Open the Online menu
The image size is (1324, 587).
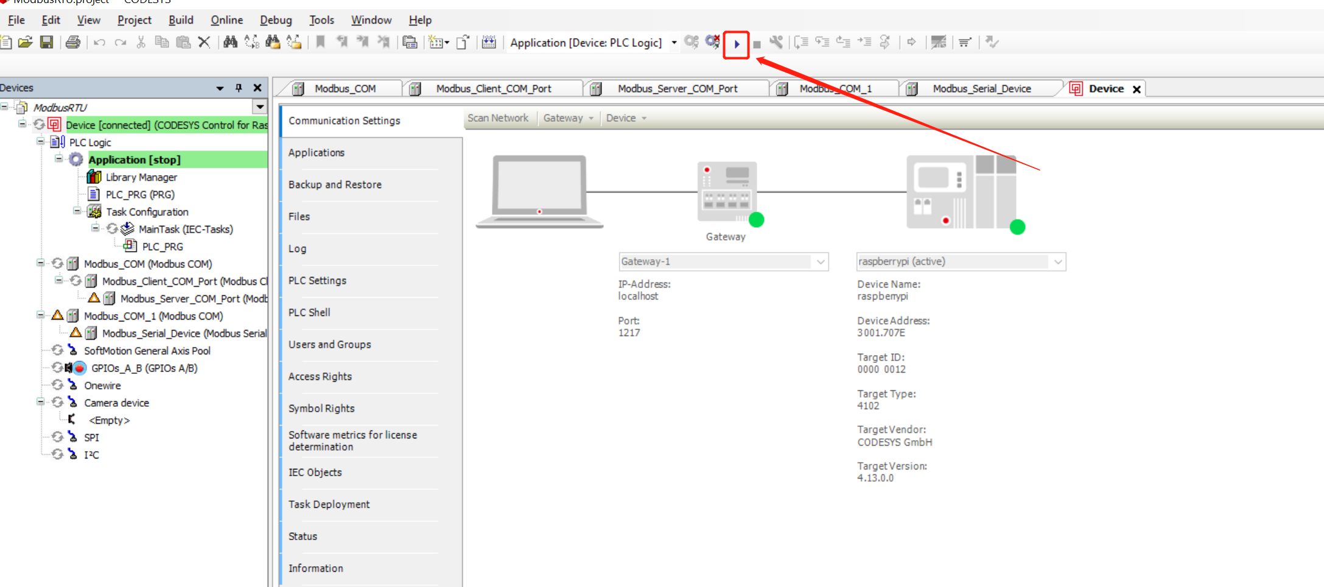226,20
